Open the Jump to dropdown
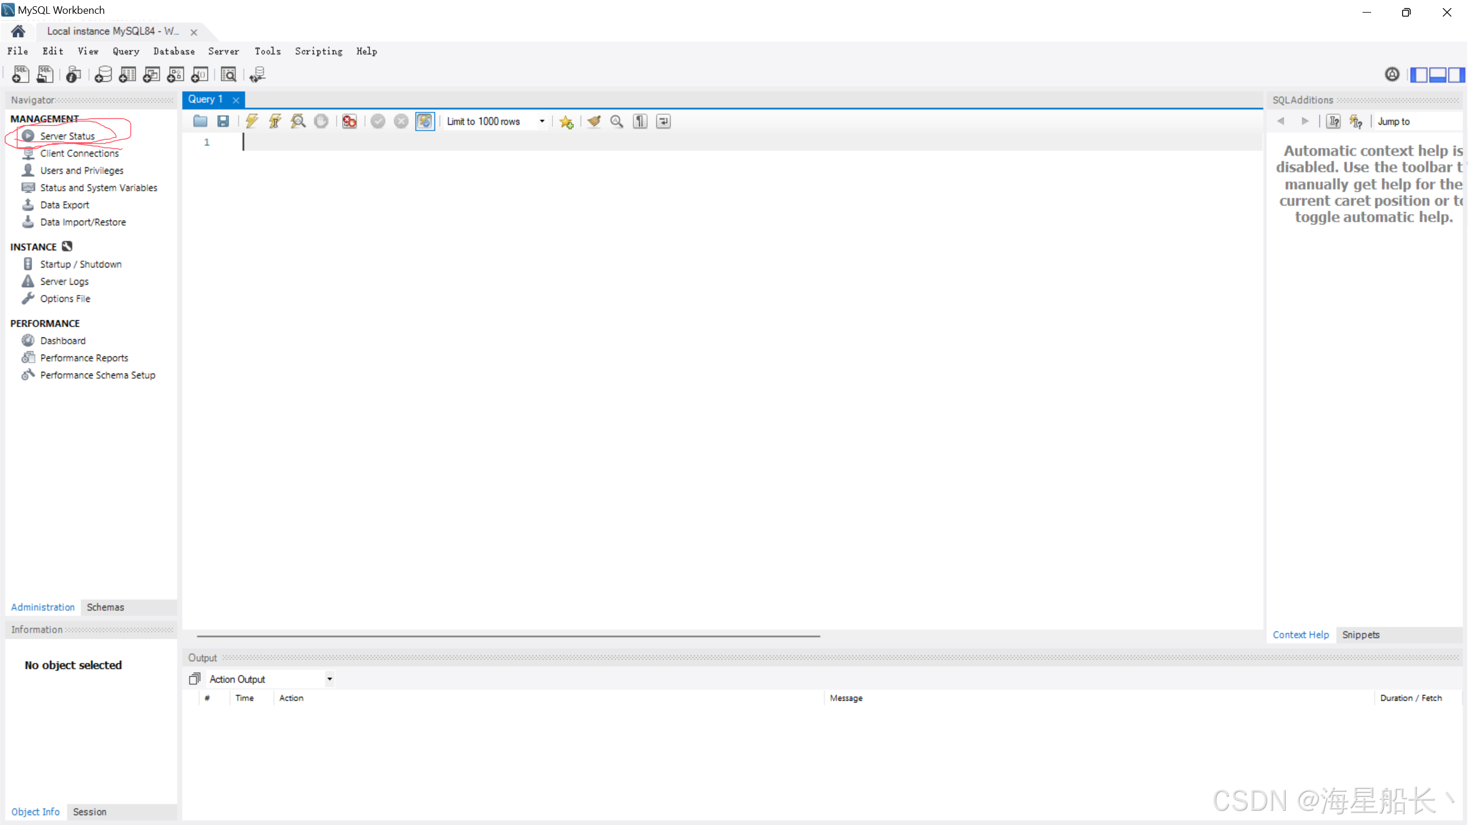 click(1419, 121)
